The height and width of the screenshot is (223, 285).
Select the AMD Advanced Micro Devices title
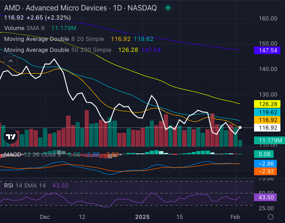tap(55, 8)
